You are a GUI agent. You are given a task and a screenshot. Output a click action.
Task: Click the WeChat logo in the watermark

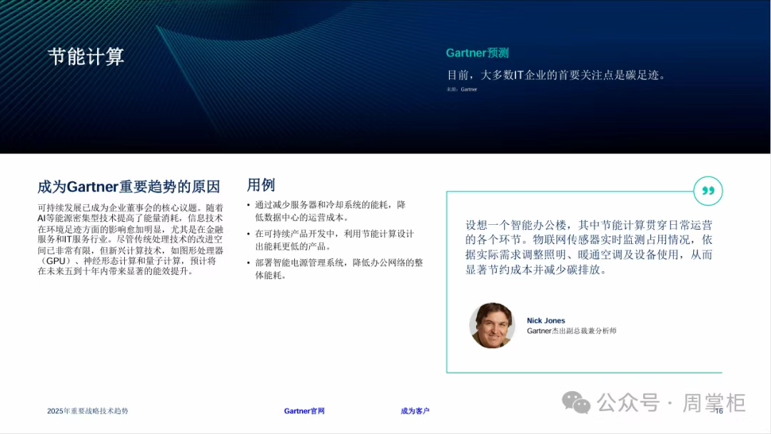tap(576, 403)
